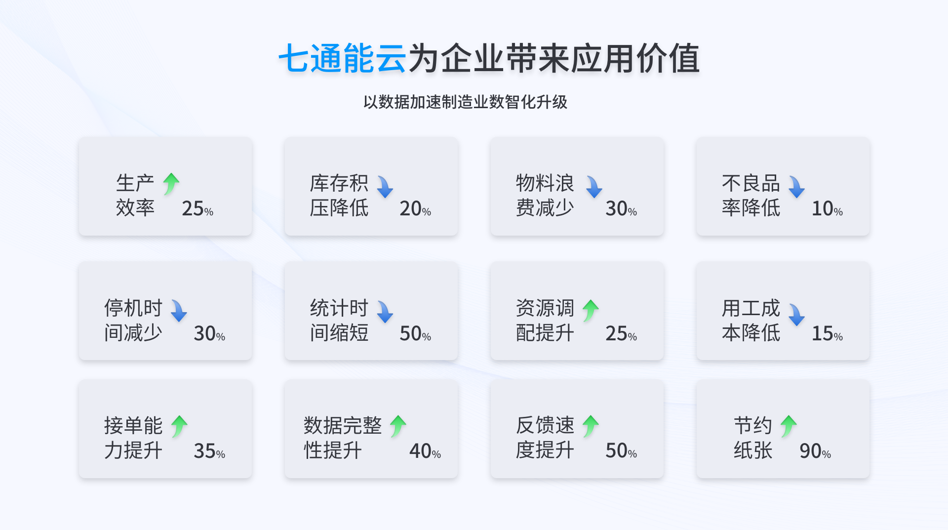
Task: Select the 节约纸张 90% card
Action: click(783, 429)
